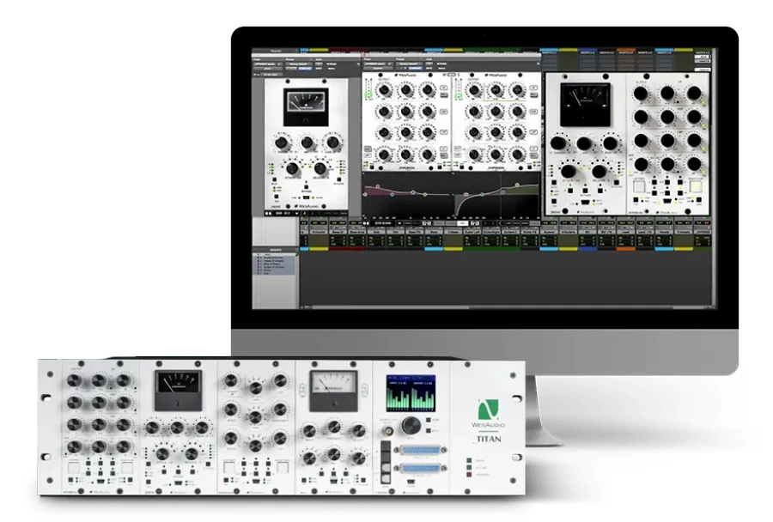This screenshot has width=773, height=522.
Task: Adjust Threshold knob in small Dione plugin window
Action: click(x=282, y=143)
